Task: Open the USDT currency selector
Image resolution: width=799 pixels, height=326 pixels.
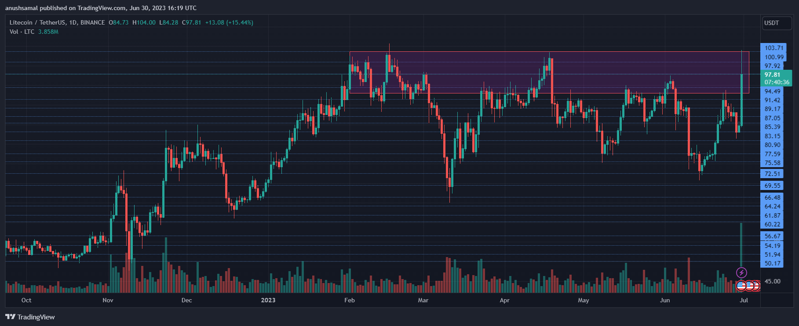Action: (777, 23)
